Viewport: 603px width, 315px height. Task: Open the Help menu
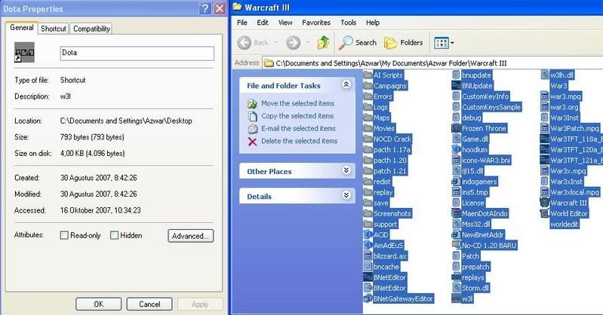tap(373, 23)
